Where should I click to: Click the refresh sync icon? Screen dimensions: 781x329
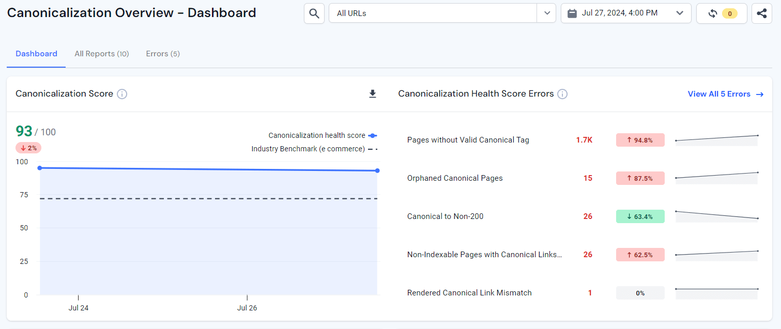(713, 13)
